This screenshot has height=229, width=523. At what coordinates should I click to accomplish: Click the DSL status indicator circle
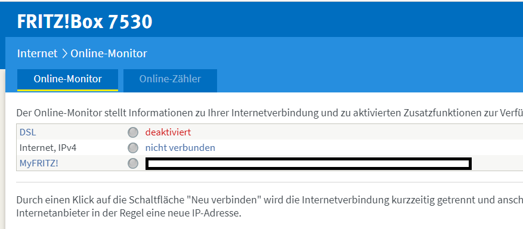(x=133, y=132)
